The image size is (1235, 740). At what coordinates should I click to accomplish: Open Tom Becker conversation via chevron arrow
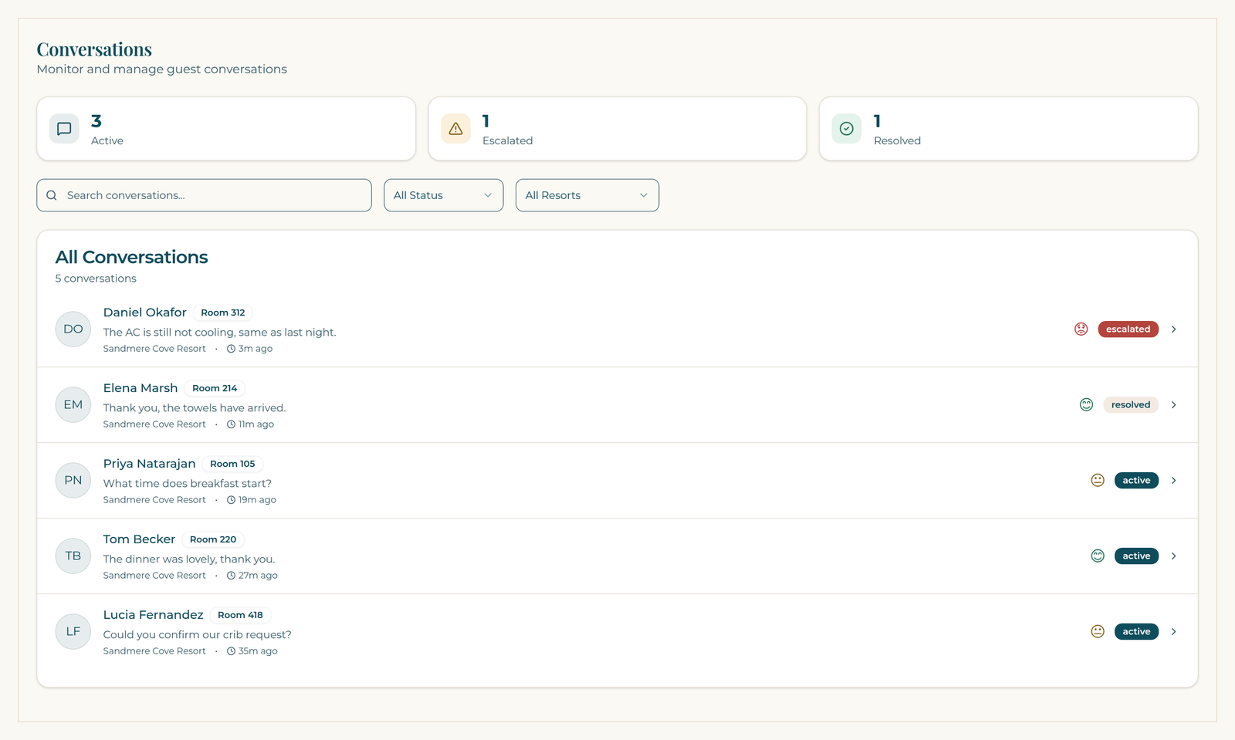coord(1173,556)
